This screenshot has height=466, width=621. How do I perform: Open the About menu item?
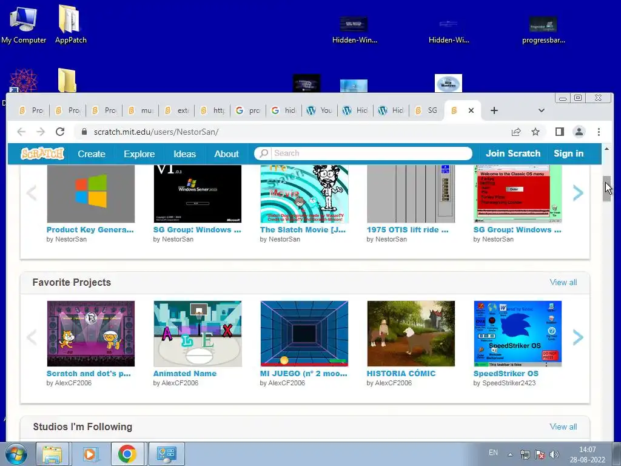pos(227,154)
